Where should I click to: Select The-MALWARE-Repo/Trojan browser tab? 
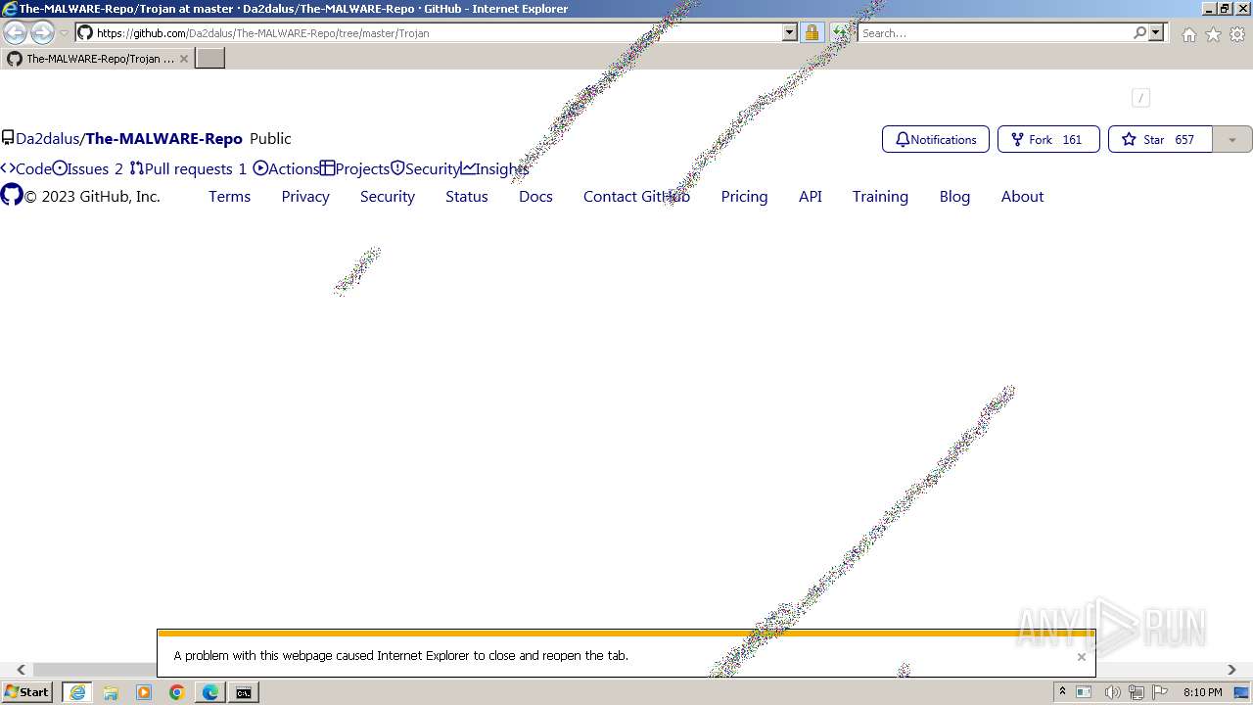click(x=98, y=59)
